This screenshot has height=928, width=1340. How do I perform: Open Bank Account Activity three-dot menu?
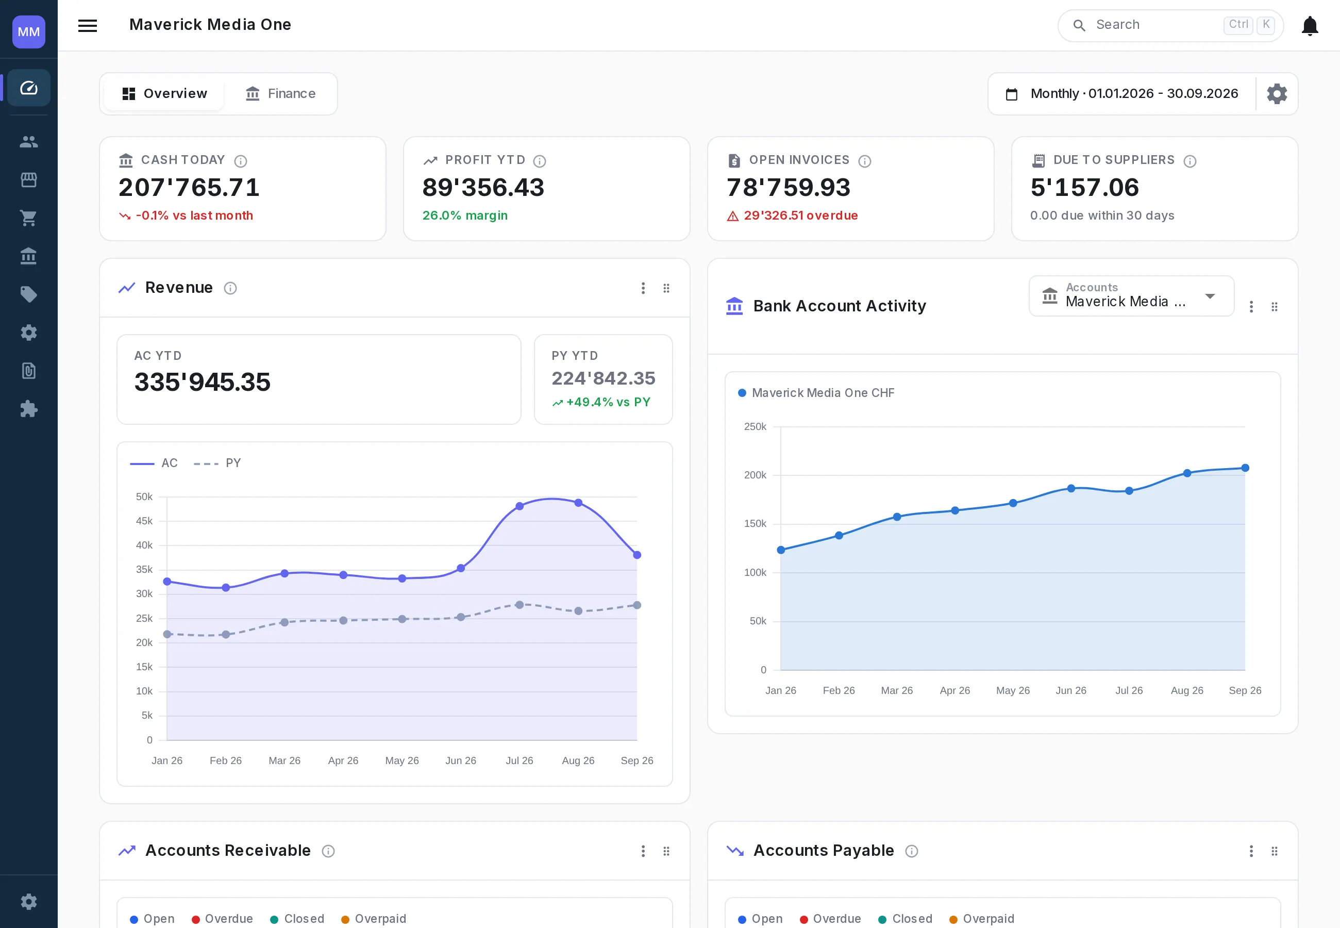tap(1251, 306)
